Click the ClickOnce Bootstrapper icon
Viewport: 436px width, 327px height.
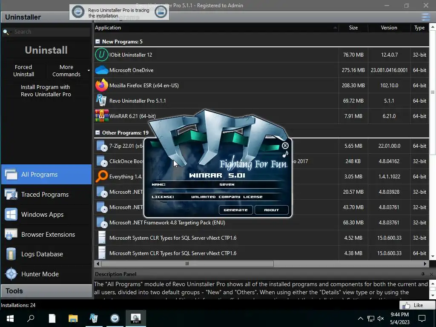point(102,161)
